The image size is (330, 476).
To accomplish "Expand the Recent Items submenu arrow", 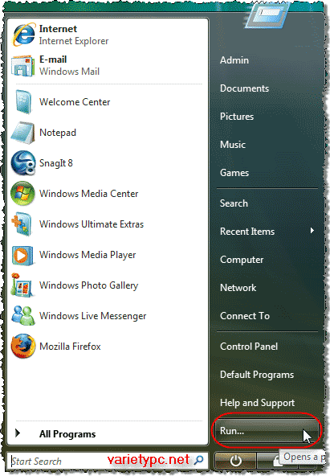I will click(312, 231).
